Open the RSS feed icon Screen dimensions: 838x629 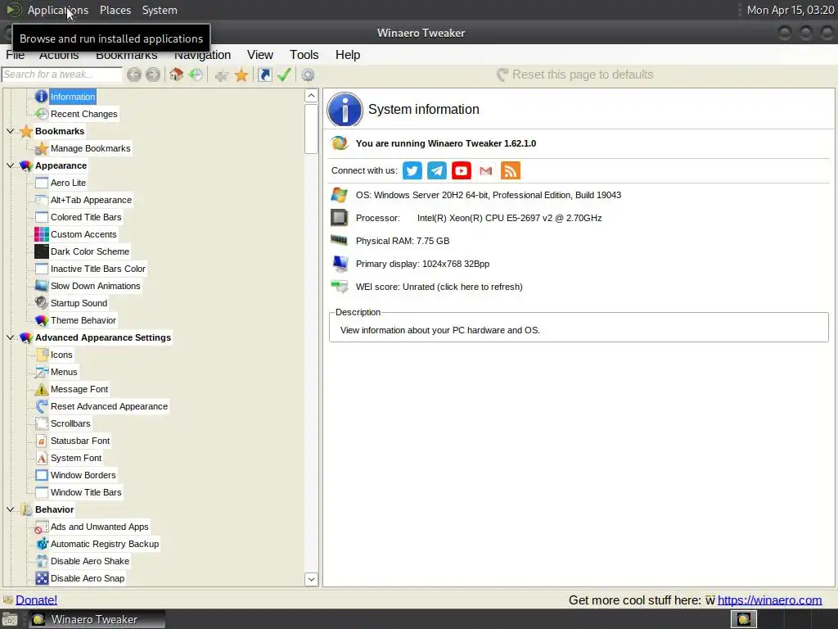coord(511,170)
